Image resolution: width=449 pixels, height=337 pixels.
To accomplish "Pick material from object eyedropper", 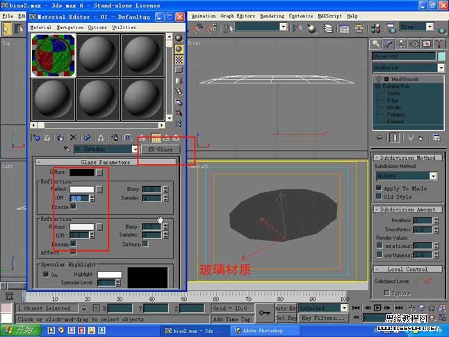I will coord(67,149).
